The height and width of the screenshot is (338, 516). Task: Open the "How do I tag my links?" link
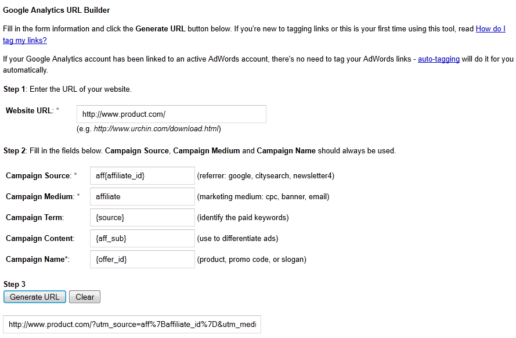tap(490, 28)
